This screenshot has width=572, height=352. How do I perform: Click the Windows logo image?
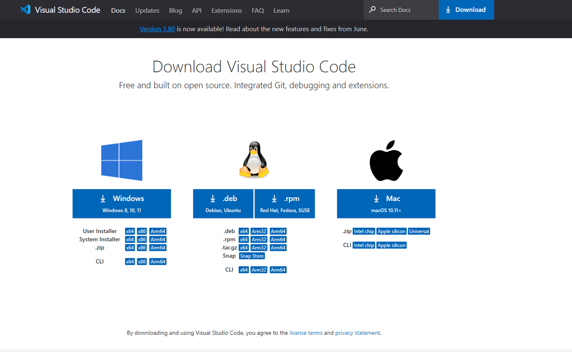pos(122,160)
